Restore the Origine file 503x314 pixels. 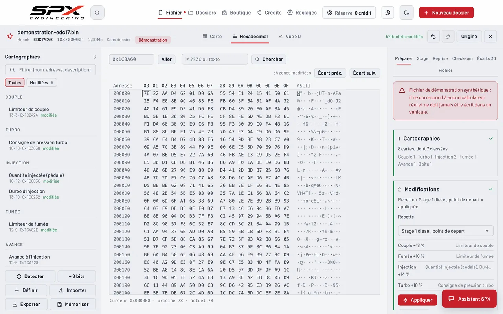(469, 37)
